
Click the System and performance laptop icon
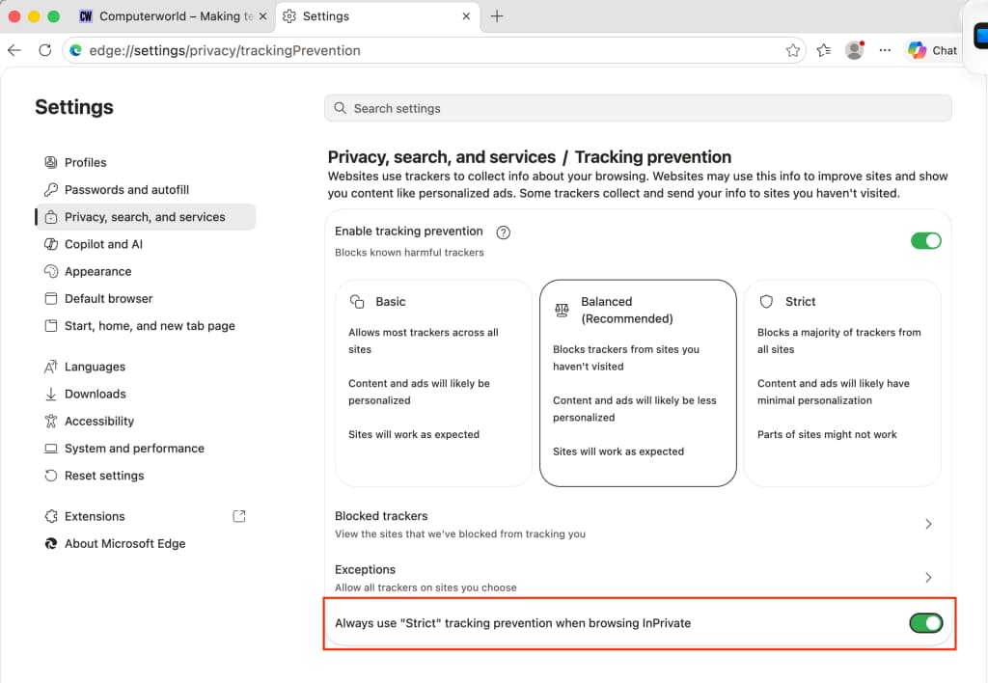[51, 449]
